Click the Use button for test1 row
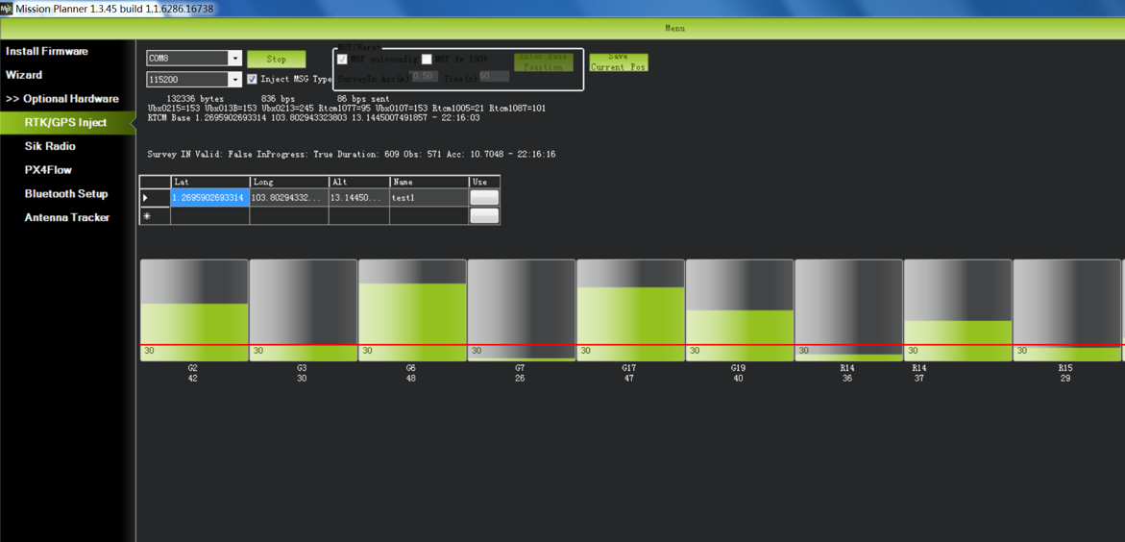This screenshot has height=542, width=1125. click(x=484, y=198)
